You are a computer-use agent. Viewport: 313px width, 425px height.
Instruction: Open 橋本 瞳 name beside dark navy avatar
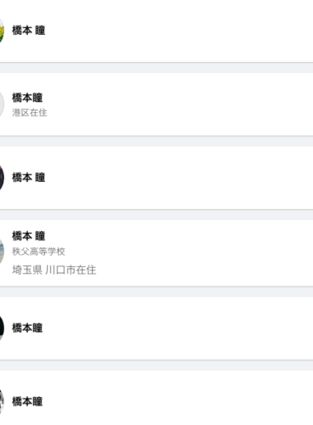[29, 178]
